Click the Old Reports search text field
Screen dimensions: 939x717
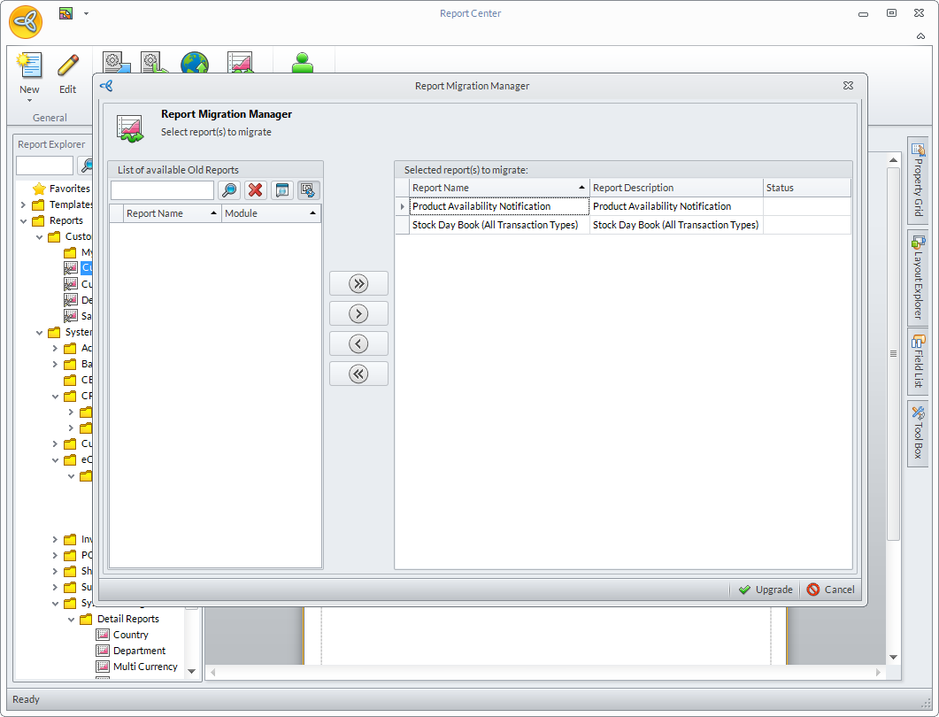tap(162, 190)
